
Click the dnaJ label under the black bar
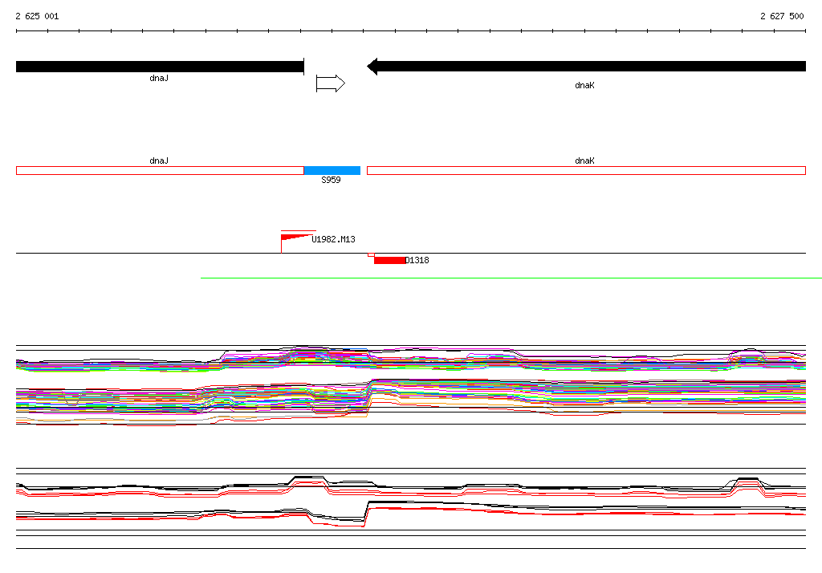click(x=159, y=78)
